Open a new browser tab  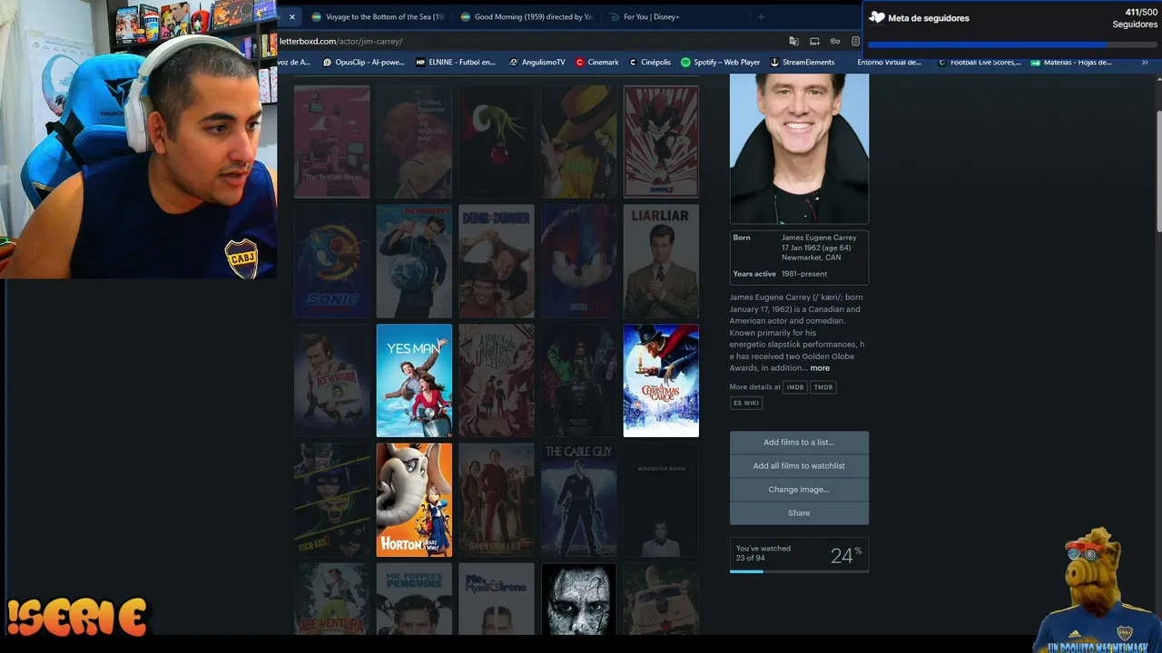(x=761, y=16)
